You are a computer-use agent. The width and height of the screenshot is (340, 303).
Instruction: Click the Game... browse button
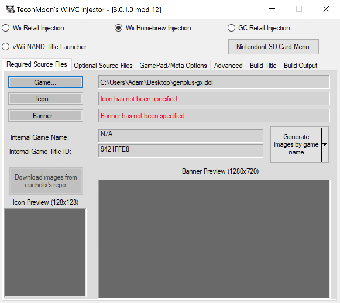pyautogui.click(x=46, y=82)
